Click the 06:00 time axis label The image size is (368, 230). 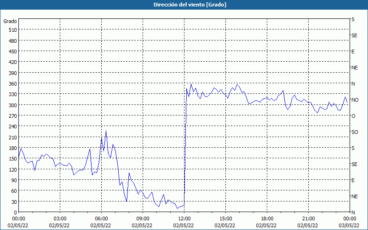coord(101,219)
